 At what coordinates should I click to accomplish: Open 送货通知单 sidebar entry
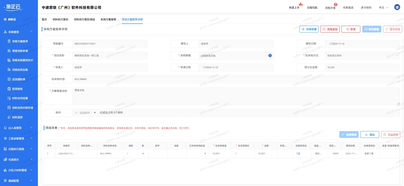[x=18, y=79]
